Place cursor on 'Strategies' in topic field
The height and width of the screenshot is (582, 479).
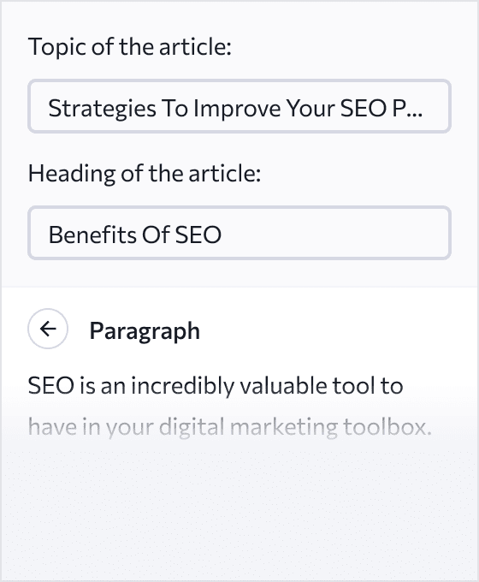102,109
